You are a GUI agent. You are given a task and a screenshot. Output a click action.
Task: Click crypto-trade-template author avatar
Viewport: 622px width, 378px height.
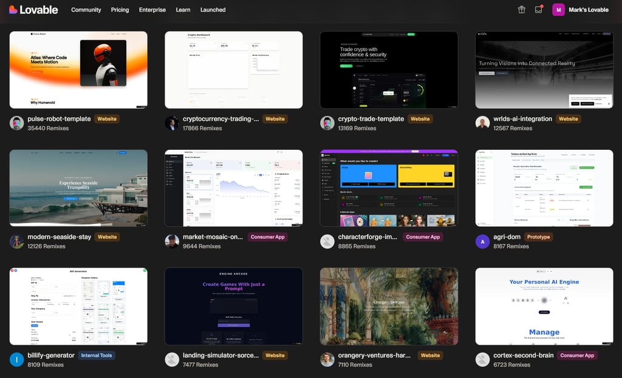coord(327,123)
